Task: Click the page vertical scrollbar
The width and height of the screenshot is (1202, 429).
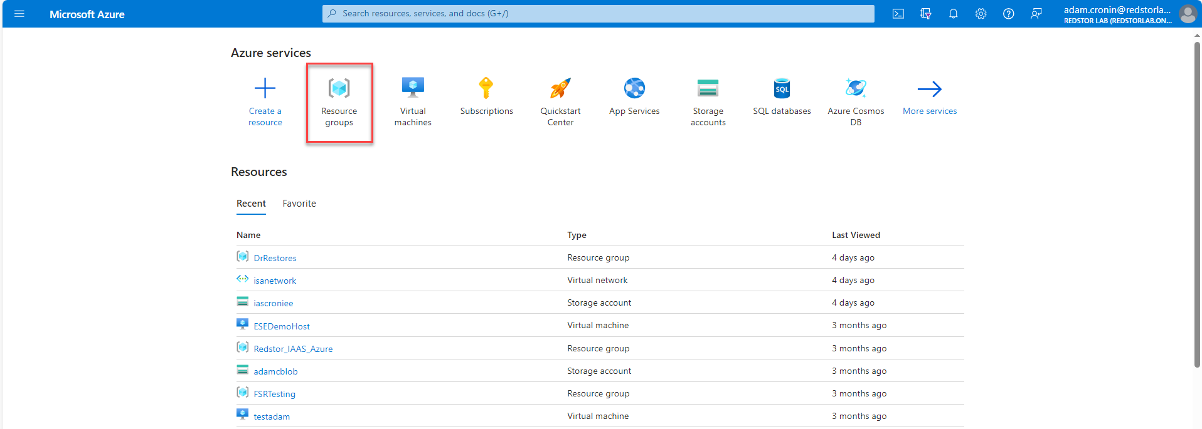Action: [1197, 205]
